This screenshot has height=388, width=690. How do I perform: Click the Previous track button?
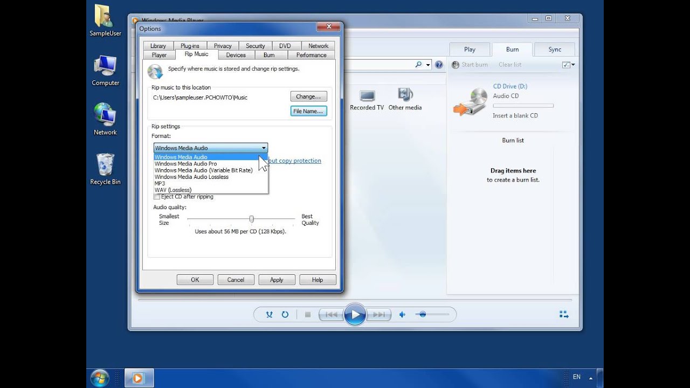331,315
